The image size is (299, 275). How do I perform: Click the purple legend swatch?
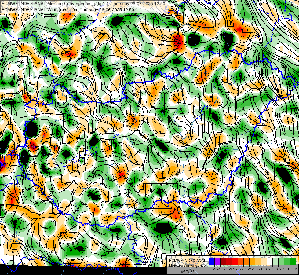coord(217,262)
